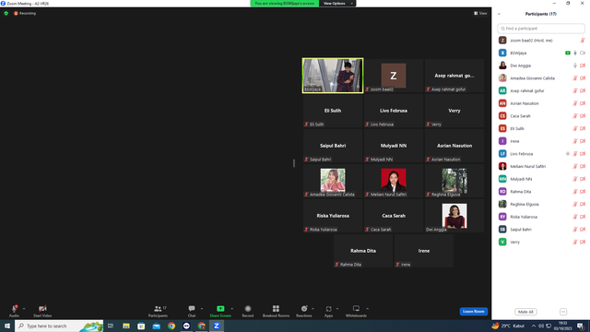
Task: Click the Recording indicator
Action: [25, 13]
